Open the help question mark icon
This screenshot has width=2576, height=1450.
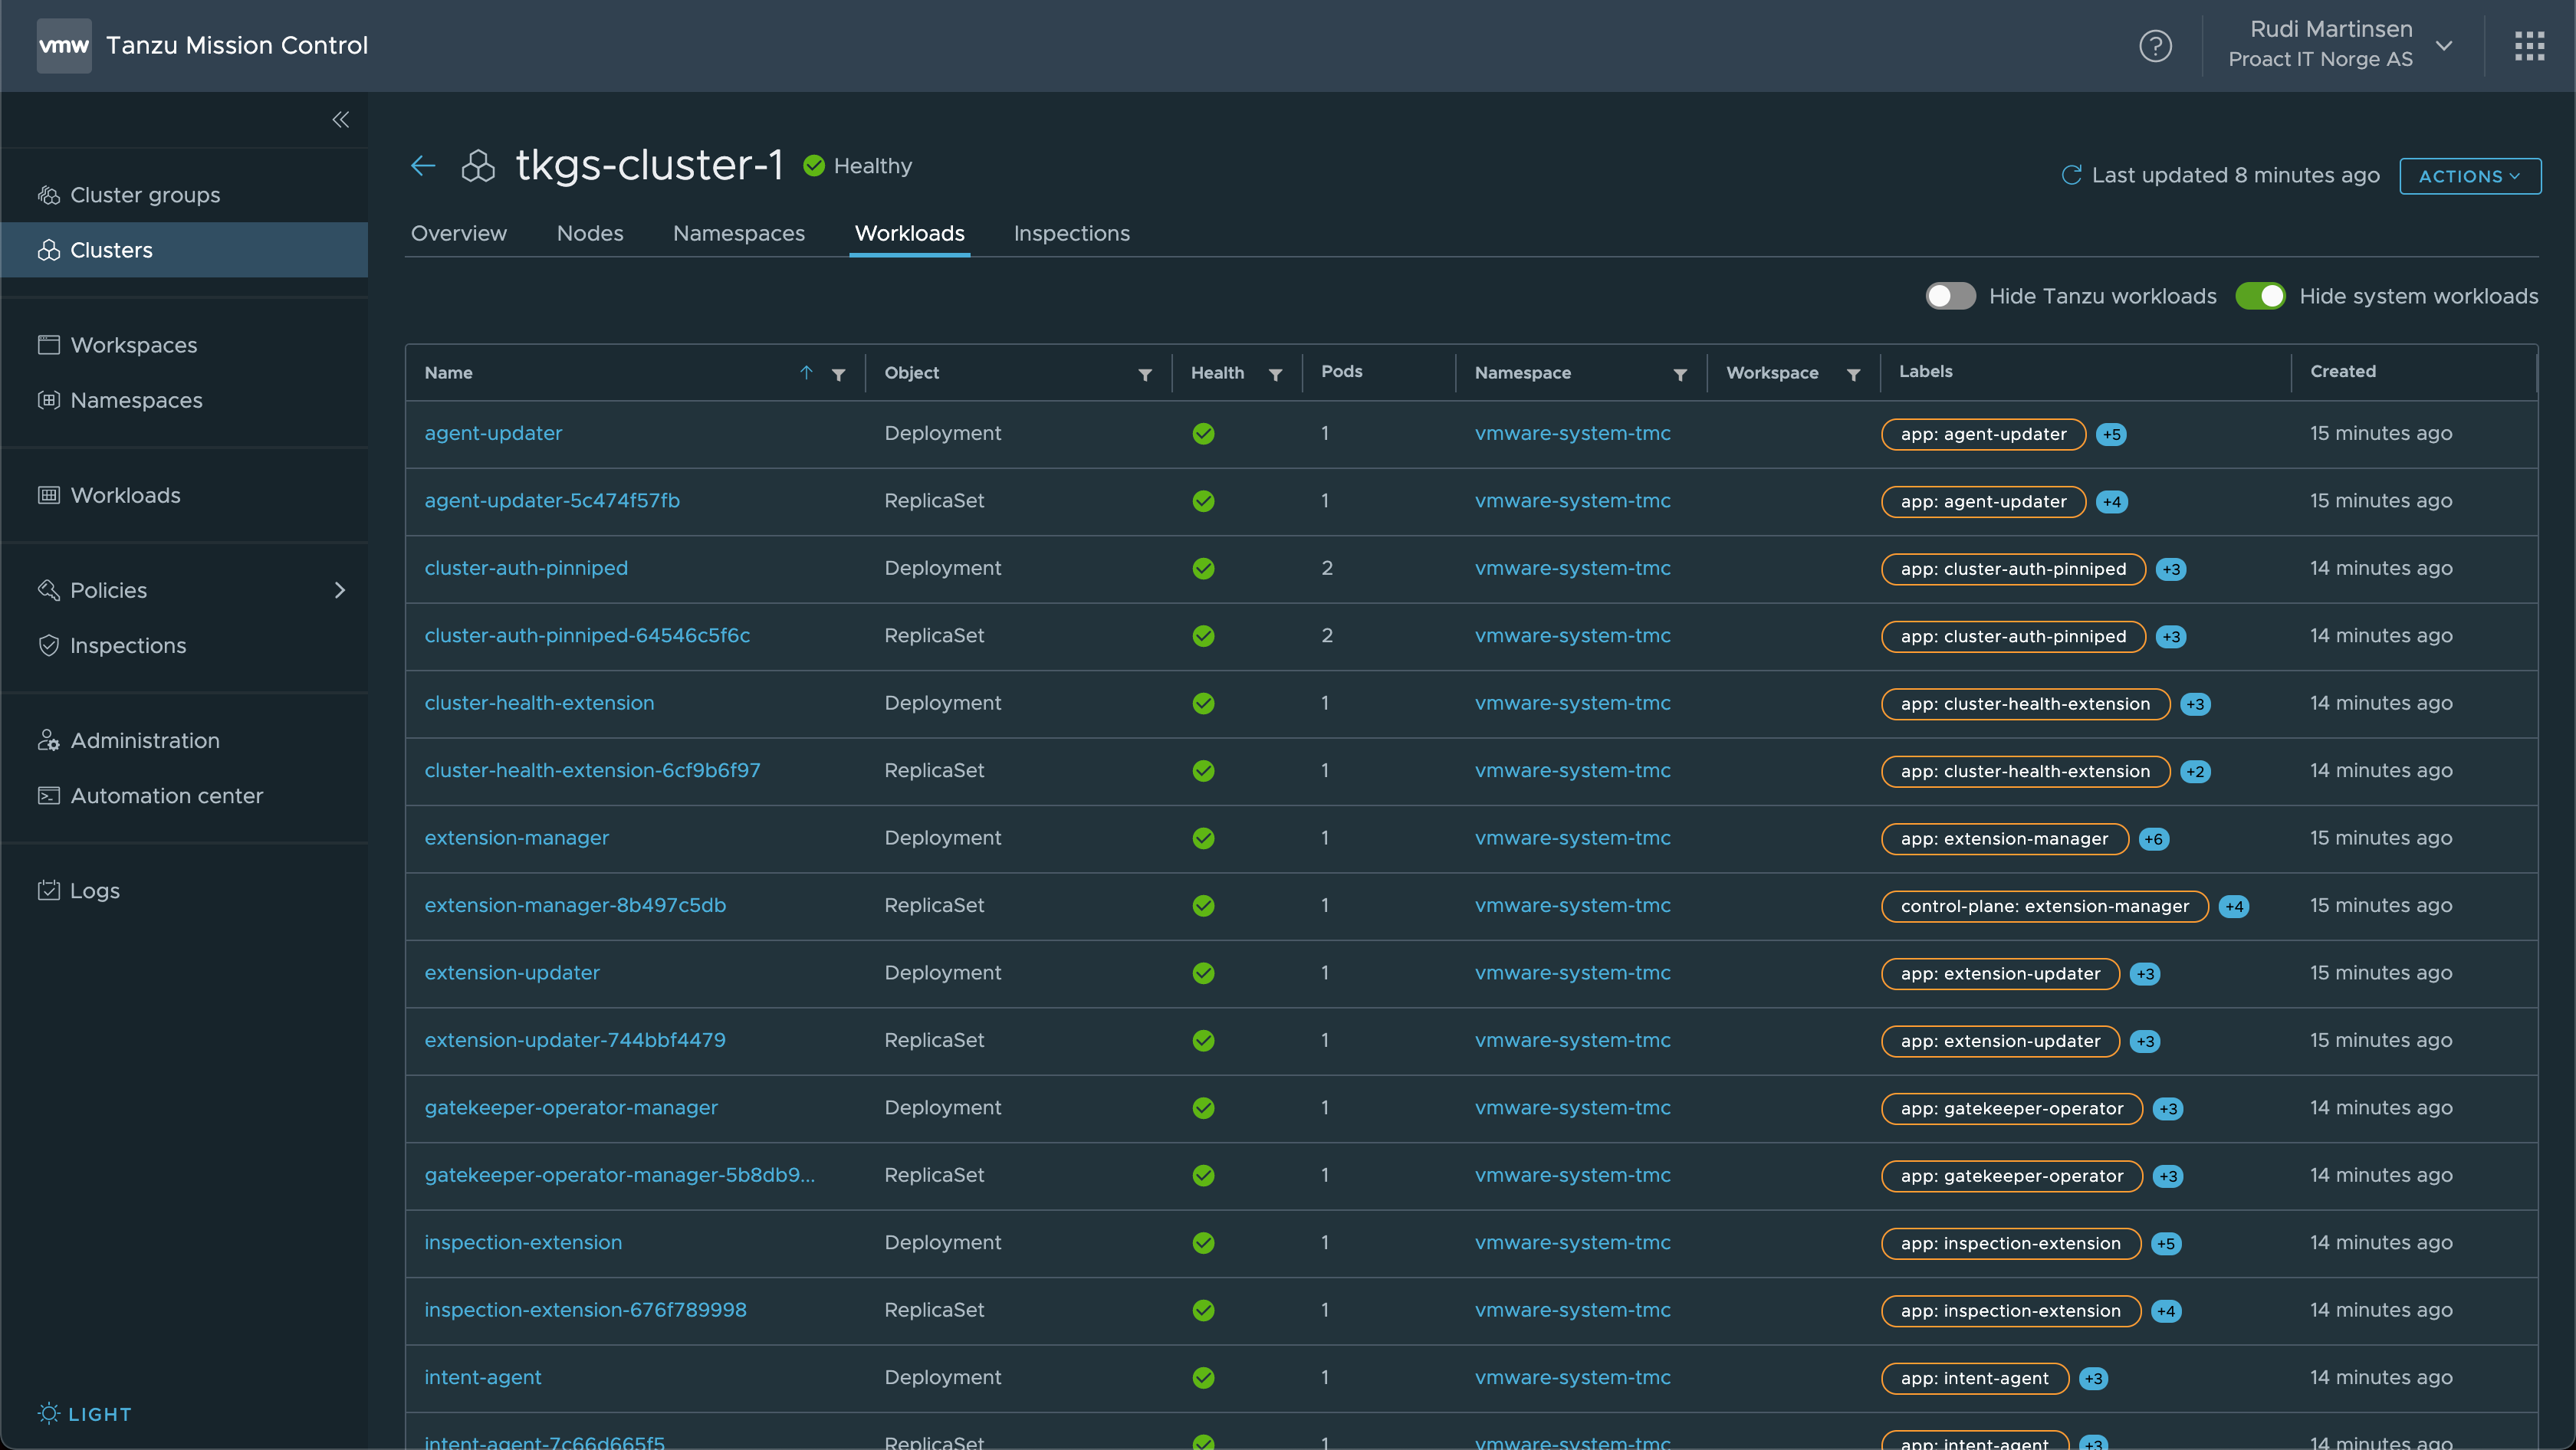coord(2155,46)
